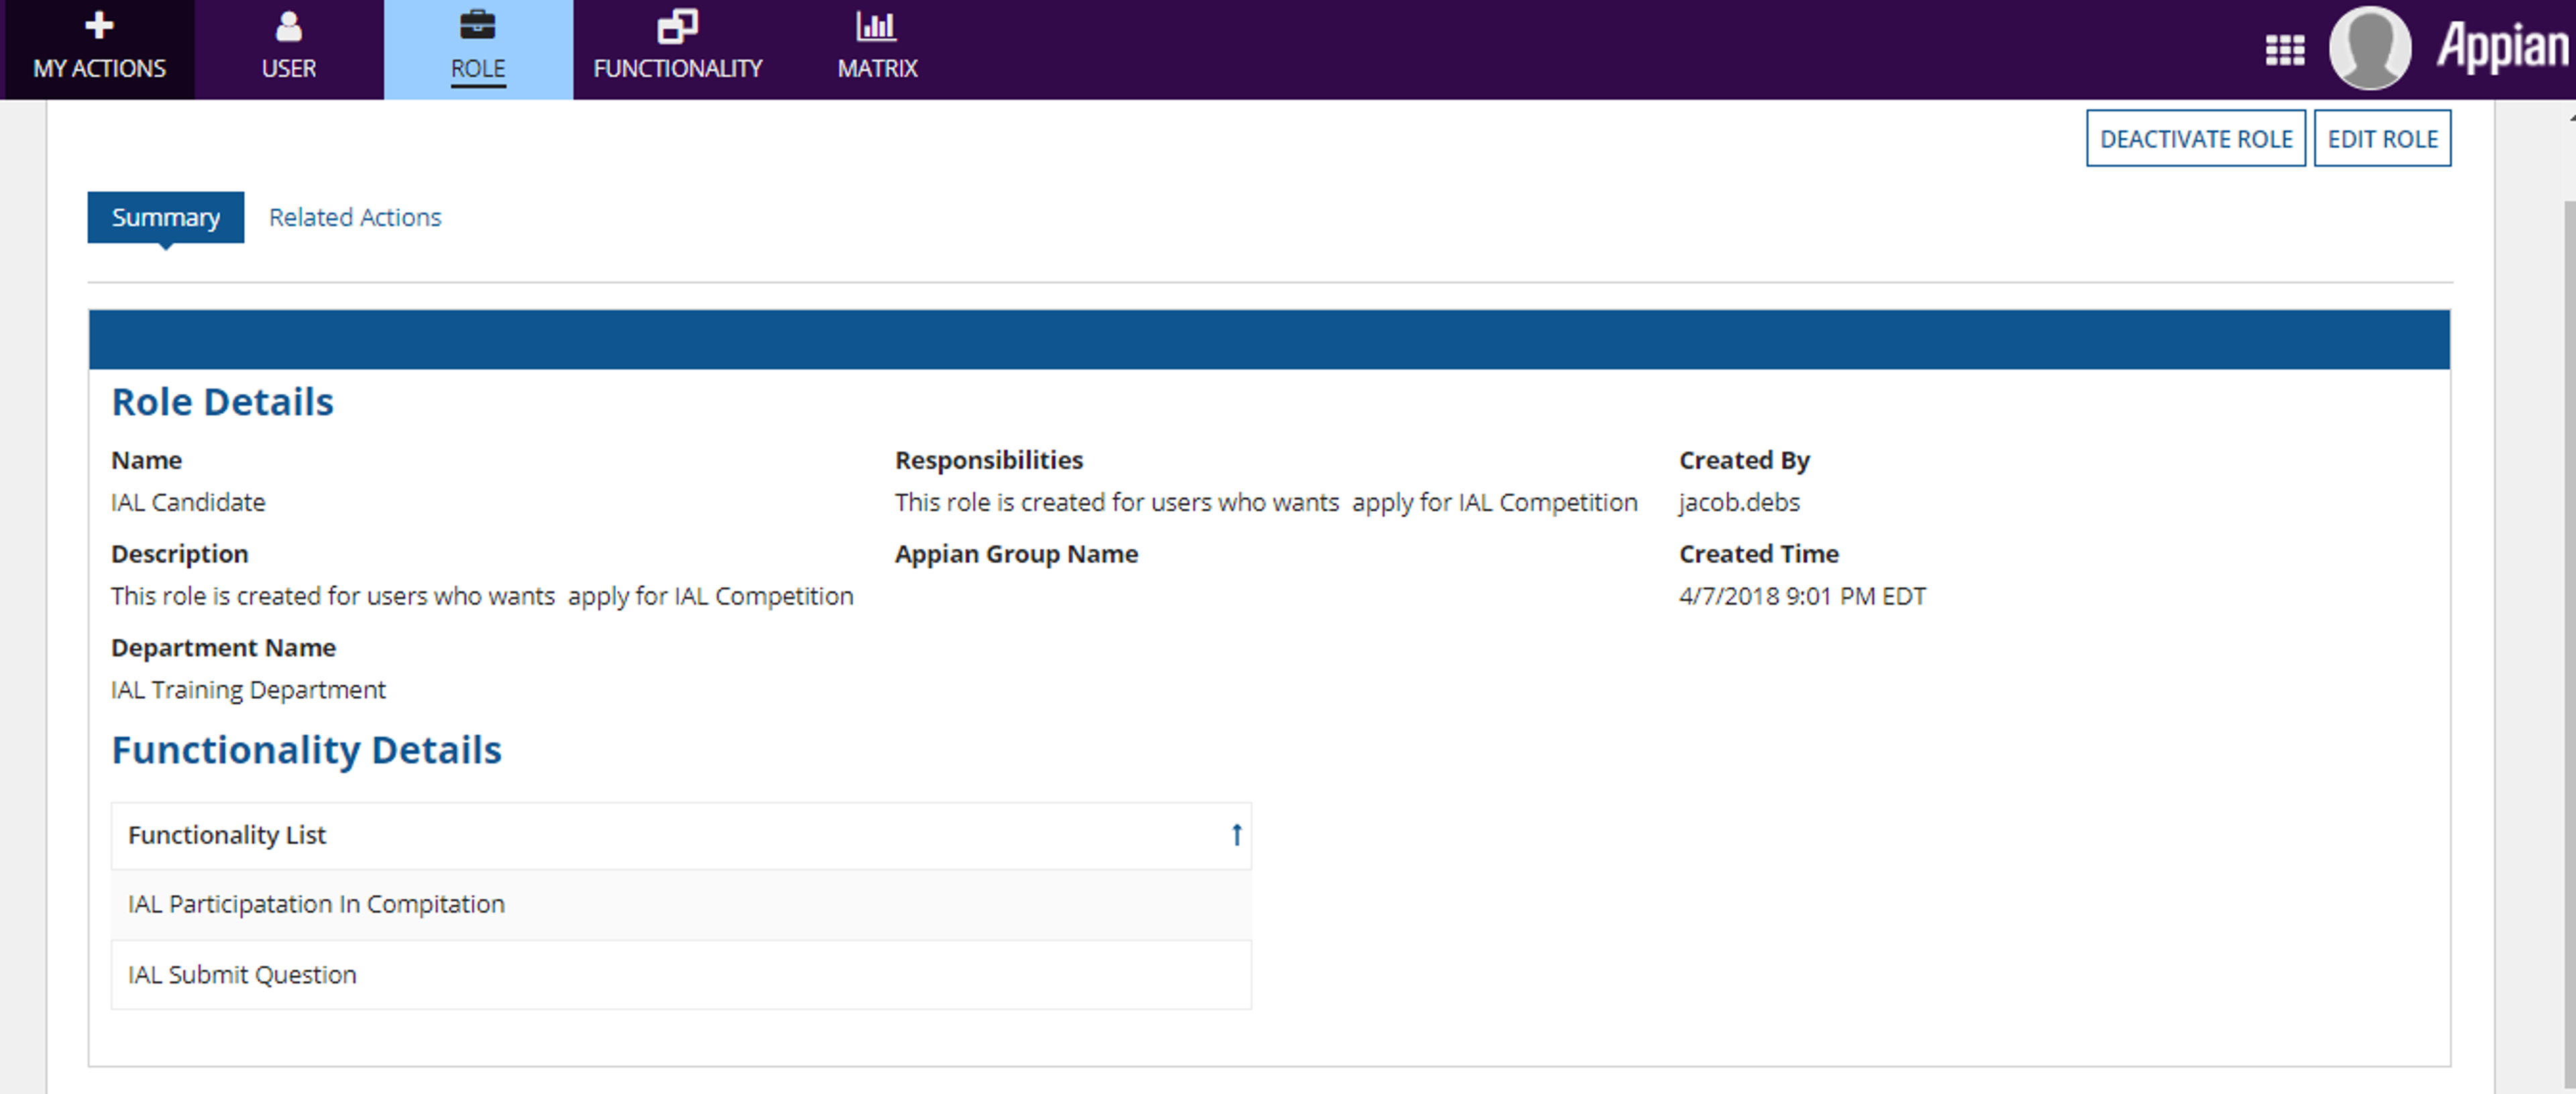Click the USER menu label

pos(288,68)
